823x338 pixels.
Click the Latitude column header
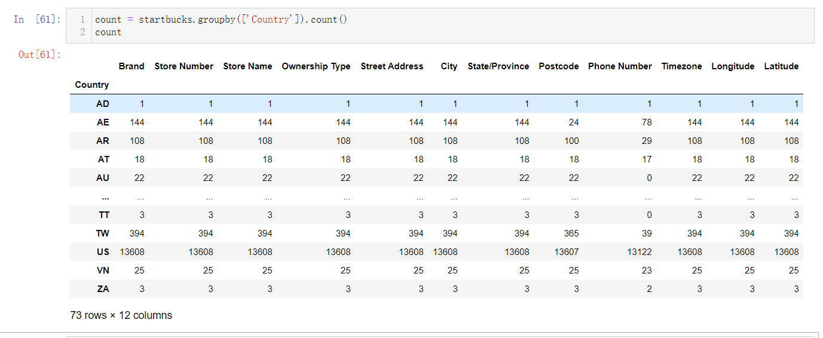click(x=781, y=66)
